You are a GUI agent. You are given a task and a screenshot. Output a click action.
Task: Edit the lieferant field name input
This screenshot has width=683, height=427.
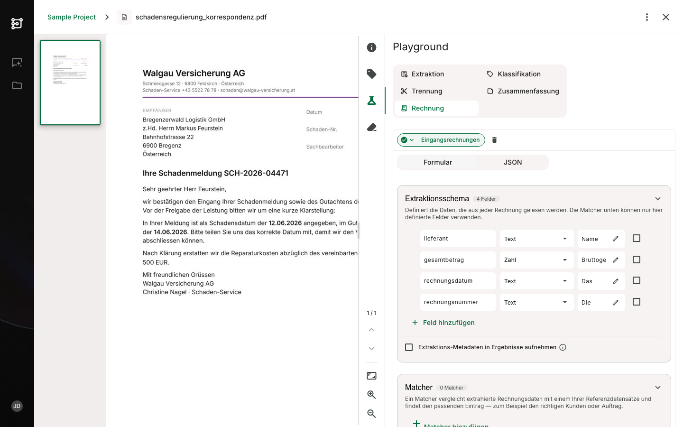458,239
